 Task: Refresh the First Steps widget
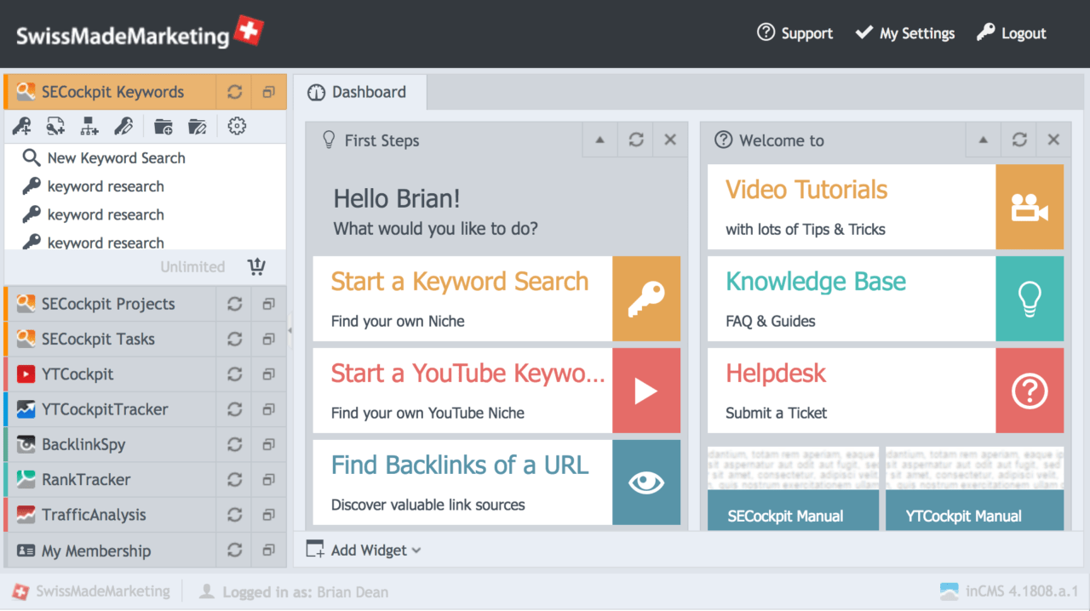point(636,140)
